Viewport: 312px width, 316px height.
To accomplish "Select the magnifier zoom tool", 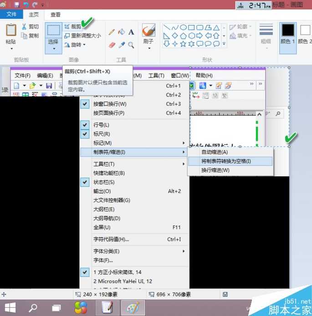I will coord(131,45).
